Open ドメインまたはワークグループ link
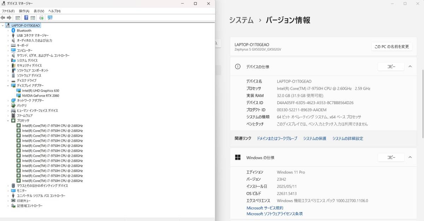The image size is (424, 221). [277, 138]
